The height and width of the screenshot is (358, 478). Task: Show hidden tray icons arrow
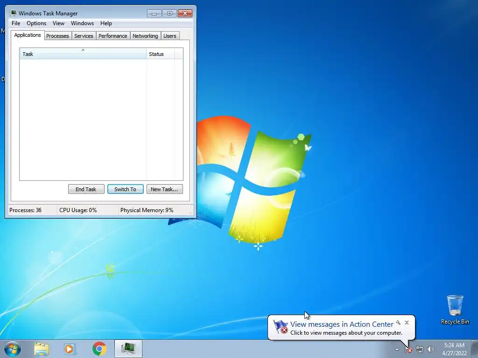click(397, 350)
